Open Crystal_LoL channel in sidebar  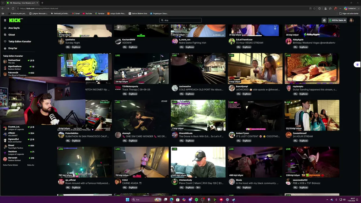click(19, 128)
